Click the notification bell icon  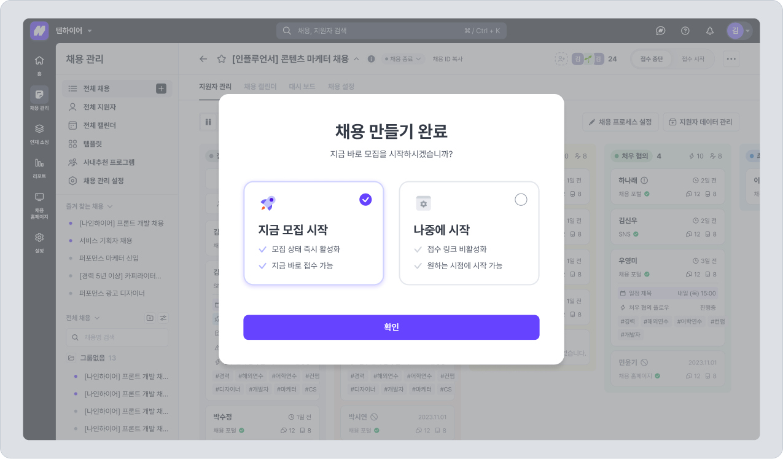(710, 31)
